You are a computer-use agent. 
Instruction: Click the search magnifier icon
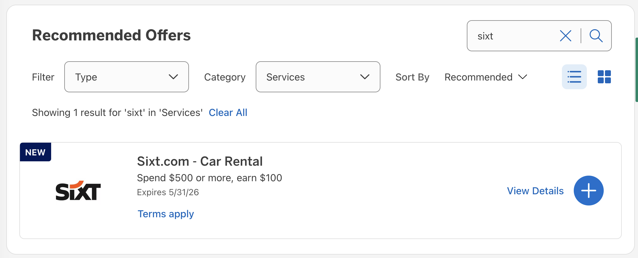click(596, 36)
